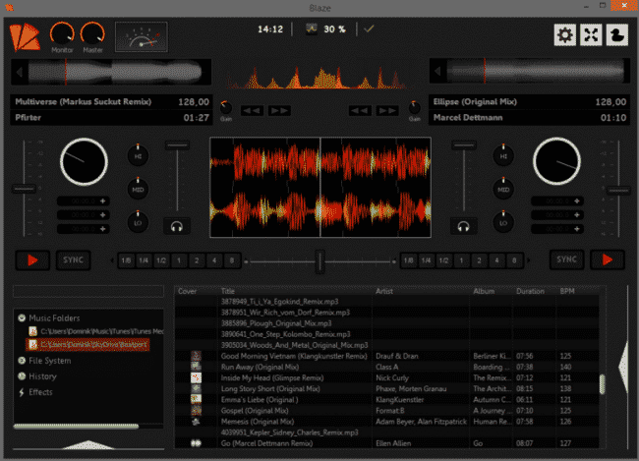Screen dimensions: 639x461
Task: Click SYNC on the right deck
Action: (565, 259)
